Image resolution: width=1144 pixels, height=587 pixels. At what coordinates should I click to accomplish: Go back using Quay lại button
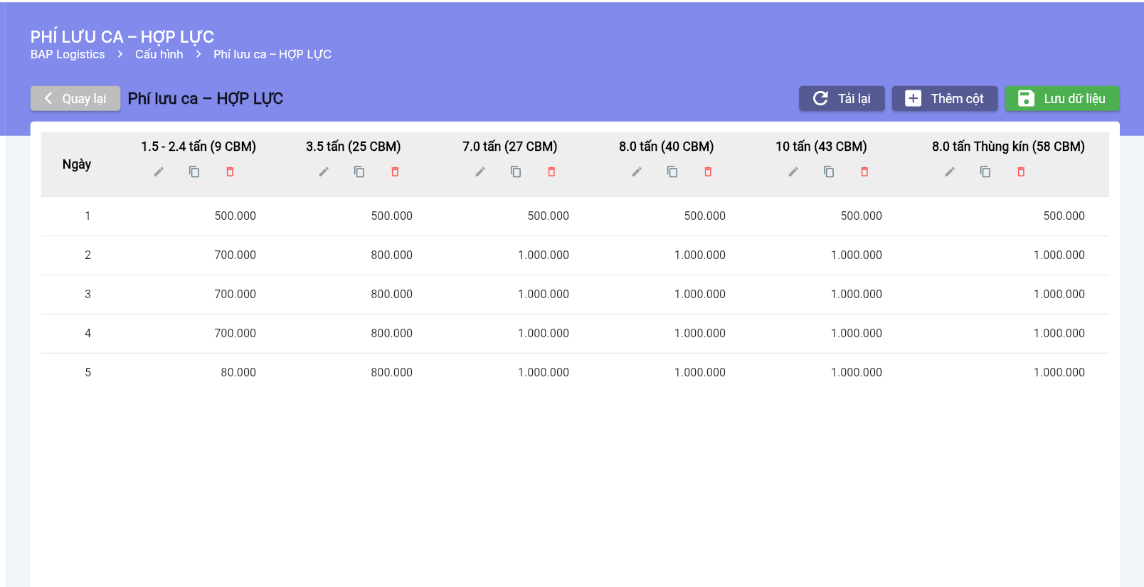pyautogui.click(x=75, y=99)
